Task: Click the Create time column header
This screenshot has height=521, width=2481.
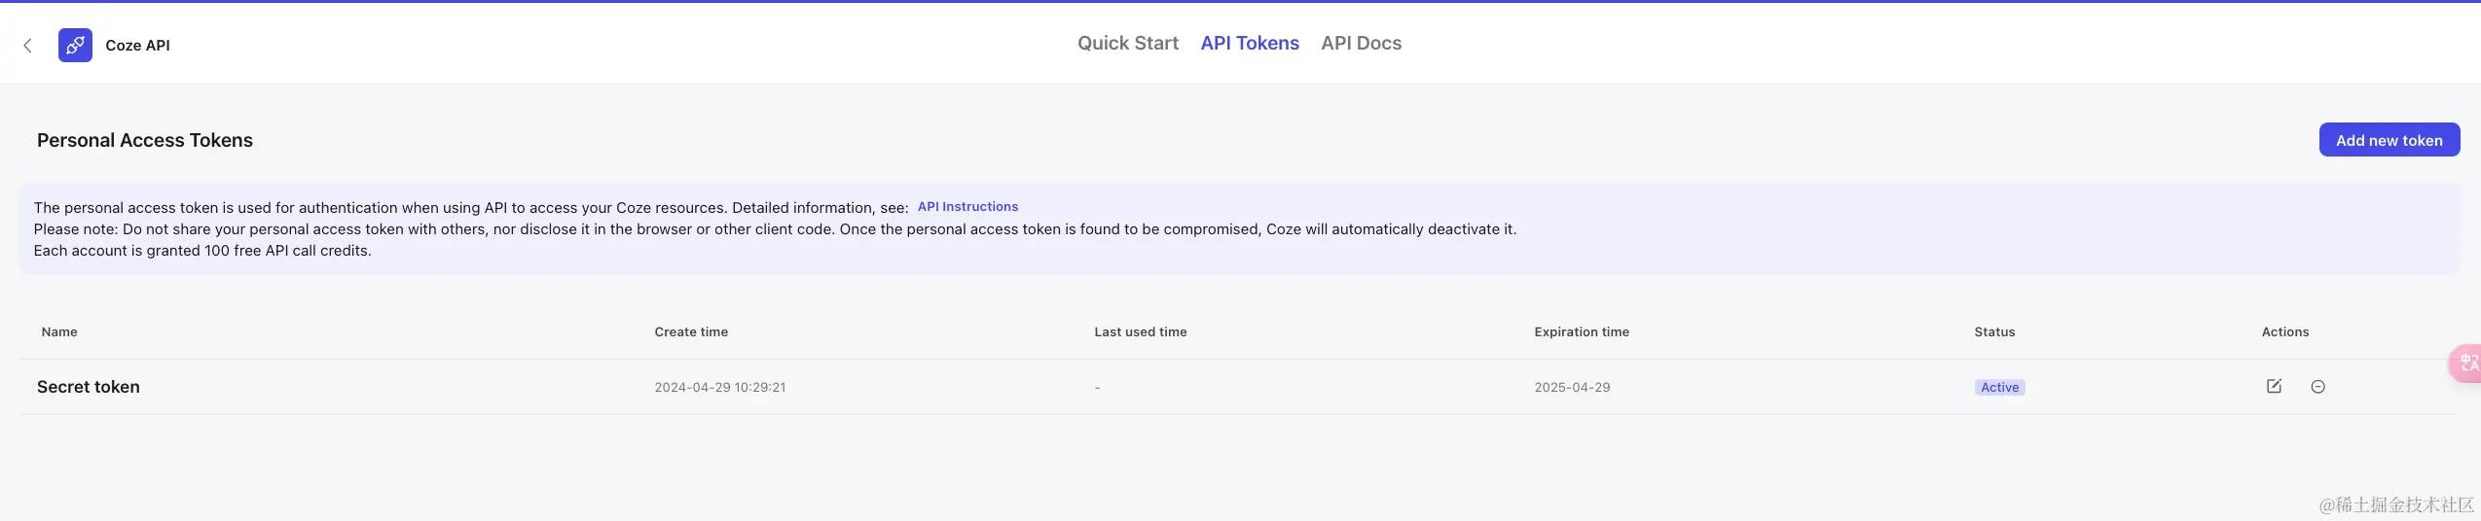Action: [690, 331]
